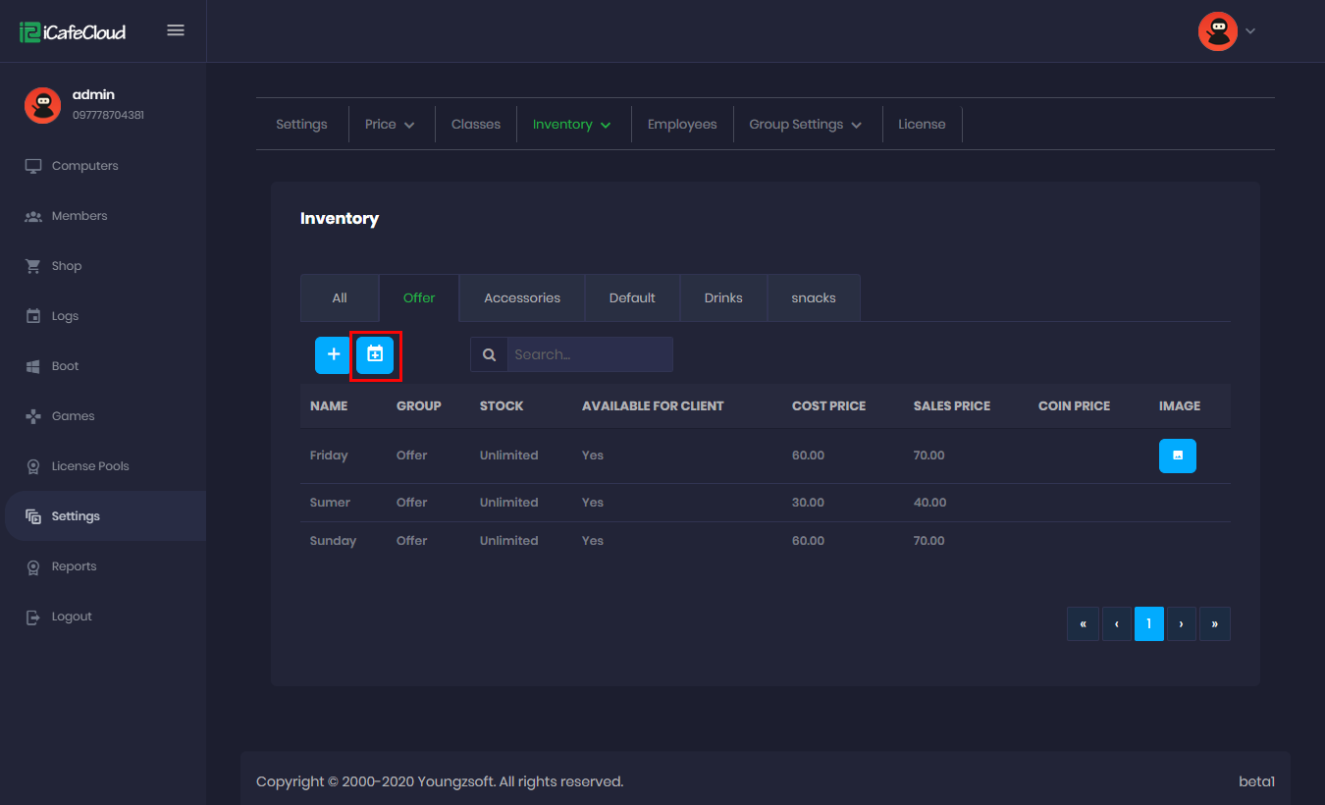The width and height of the screenshot is (1325, 805).
Task: Expand the Inventory dropdown menu
Action: [571, 125]
